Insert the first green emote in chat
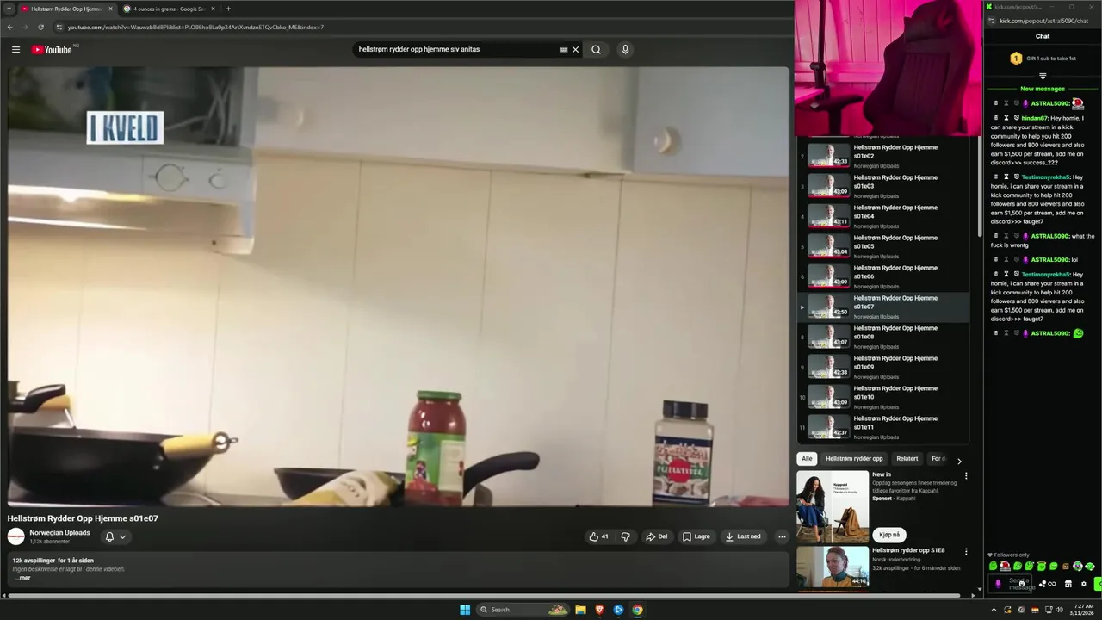Screen dimensions: 1102x620 click(x=994, y=567)
